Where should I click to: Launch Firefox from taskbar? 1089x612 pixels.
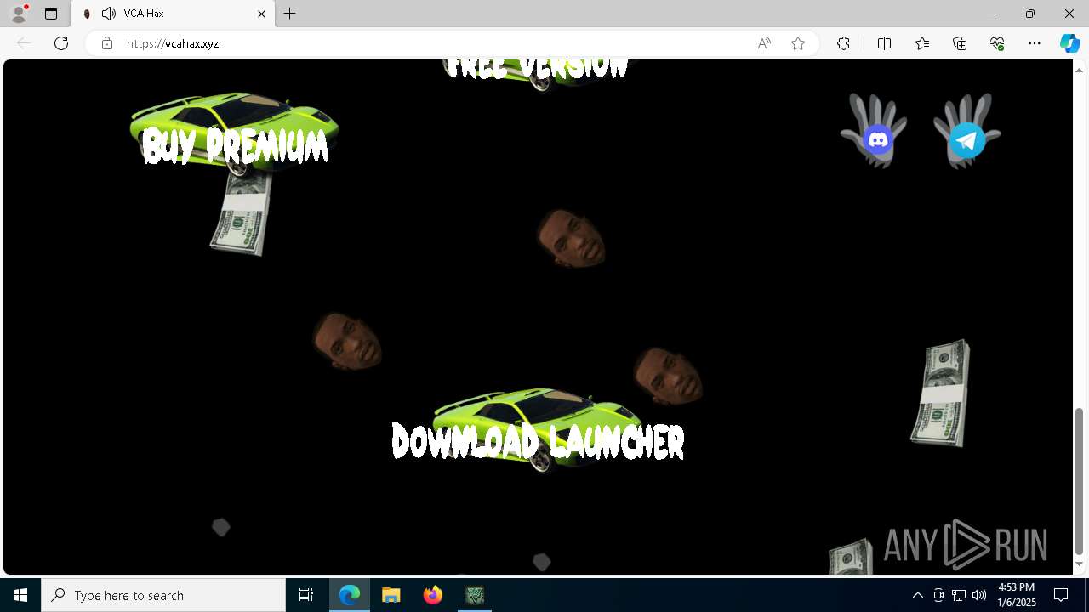click(433, 595)
